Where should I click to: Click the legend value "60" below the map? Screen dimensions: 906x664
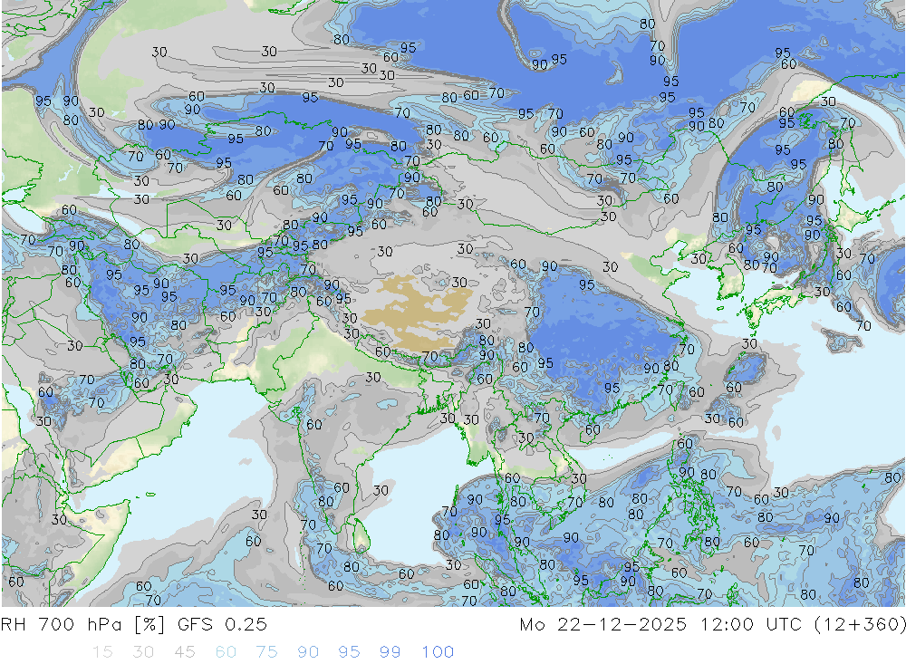click(x=226, y=652)
